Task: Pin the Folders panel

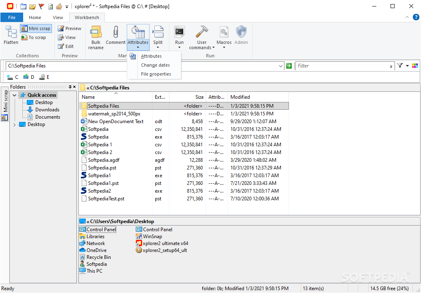Action: point(70,87)
